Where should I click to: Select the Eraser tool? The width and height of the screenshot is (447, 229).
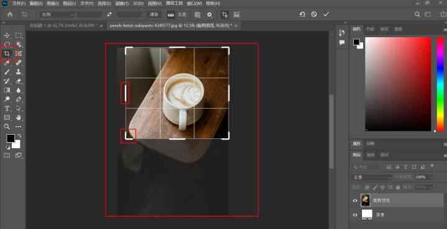click(19, 81)
